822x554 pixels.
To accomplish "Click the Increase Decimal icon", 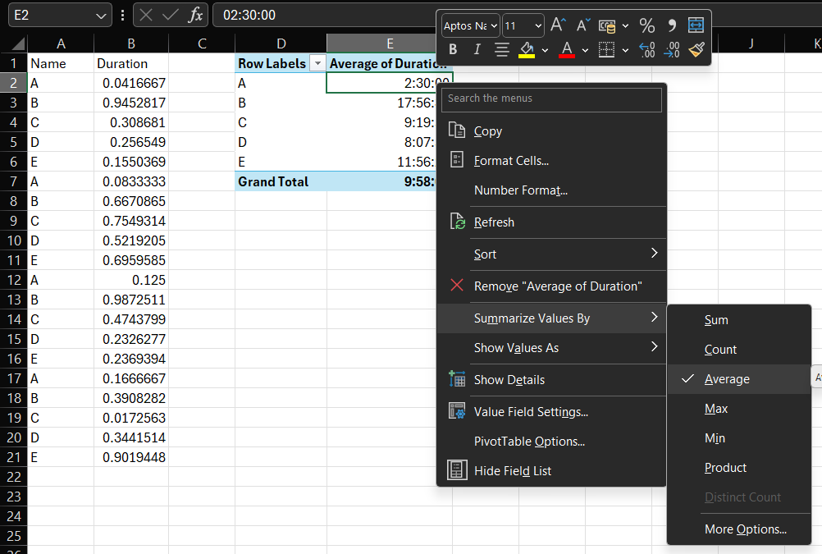I will (647, 50).
